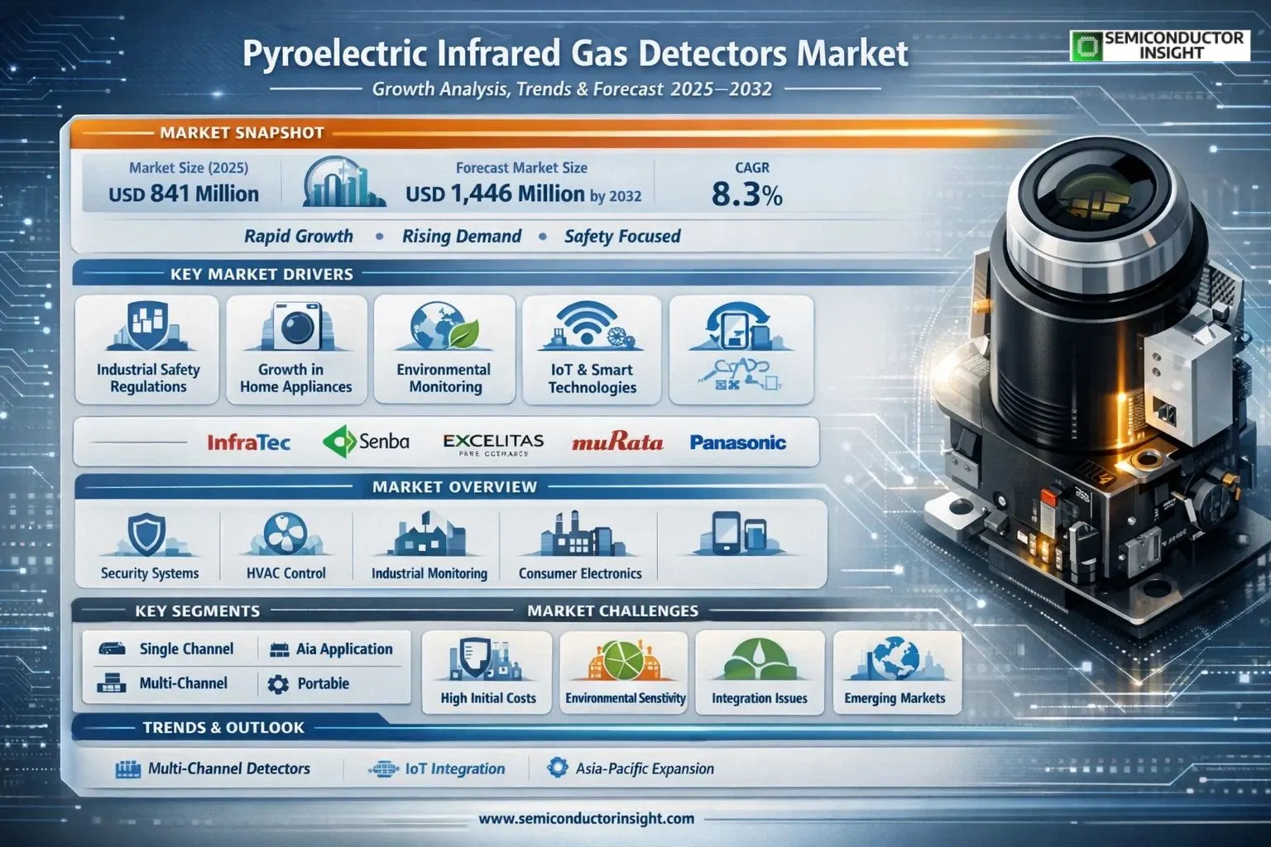Click the Asia-Pacific Expansion gear icon
Screen dimensions: 1271x847
click(x=558, y=768)
